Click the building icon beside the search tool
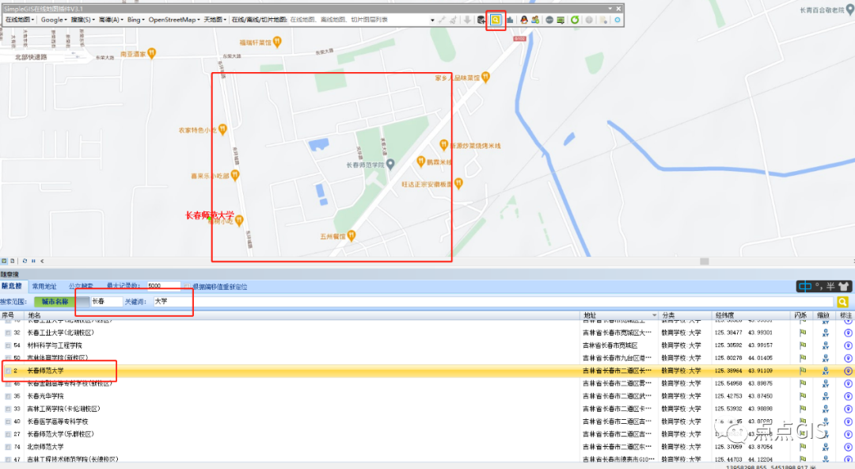The width and height of the screenshot is (855, 469). (x=510, y=20)
